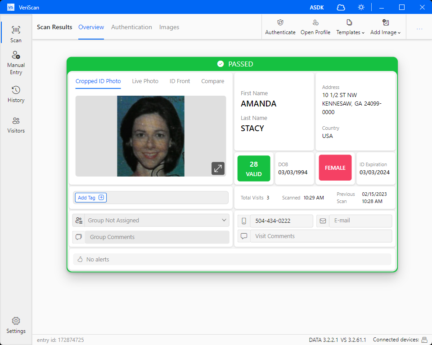Expand the cropped ID photo fullscreen
The image size is (432, 345).
pyautogui.click(x=218, y=168)
